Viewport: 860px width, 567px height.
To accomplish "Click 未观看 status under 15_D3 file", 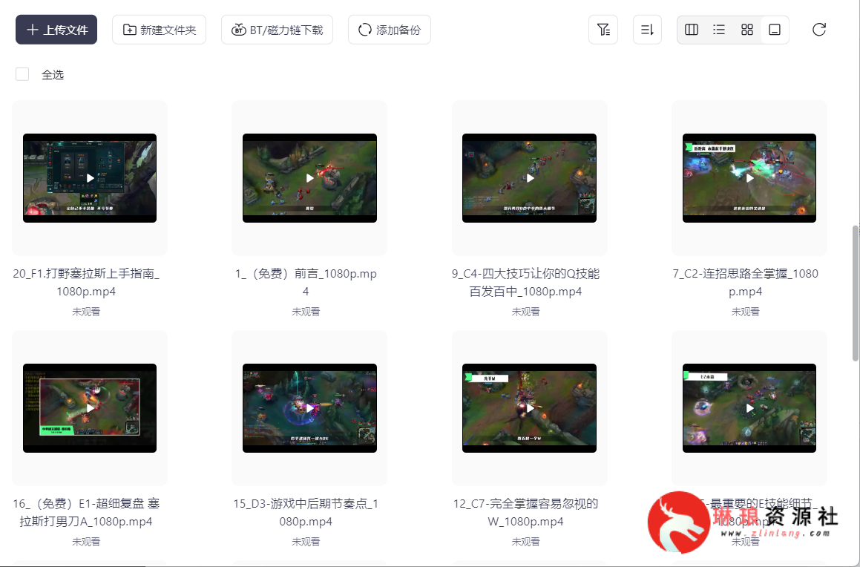I will (x=306, y=542).
